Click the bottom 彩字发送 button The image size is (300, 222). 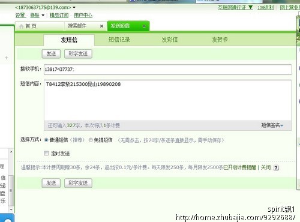78,183
